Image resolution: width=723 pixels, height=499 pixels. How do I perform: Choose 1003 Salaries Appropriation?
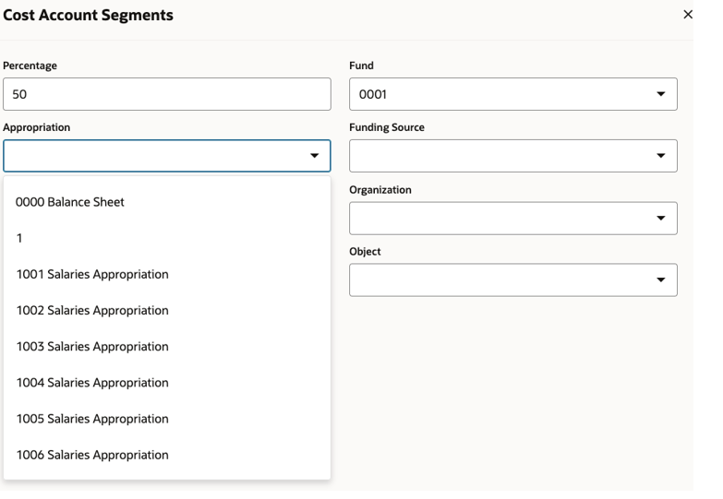coord(92,346)
